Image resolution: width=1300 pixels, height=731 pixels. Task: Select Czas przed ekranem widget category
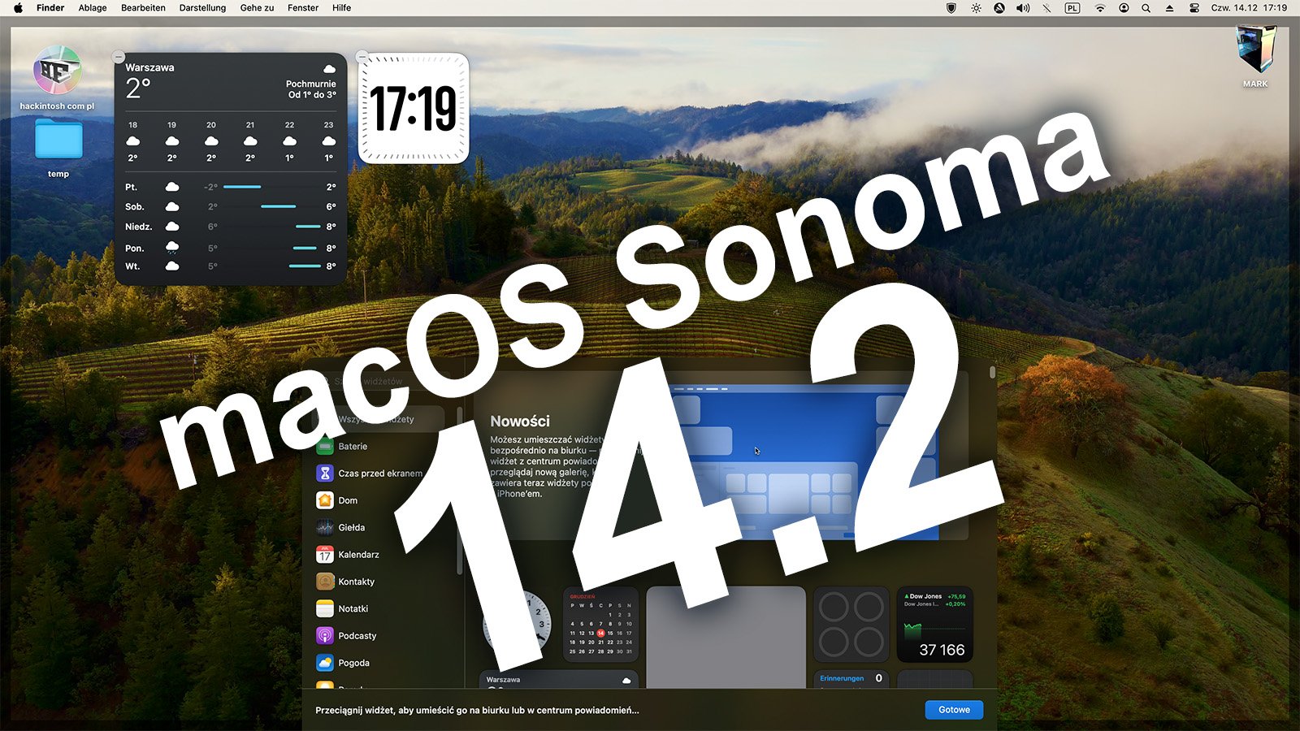[x=379, y=473]
